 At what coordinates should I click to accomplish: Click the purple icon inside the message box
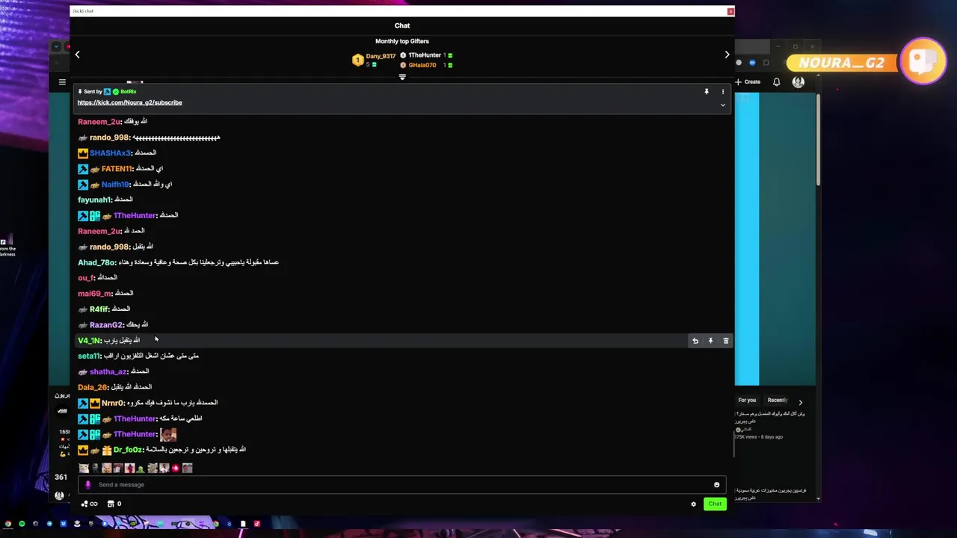87,485
